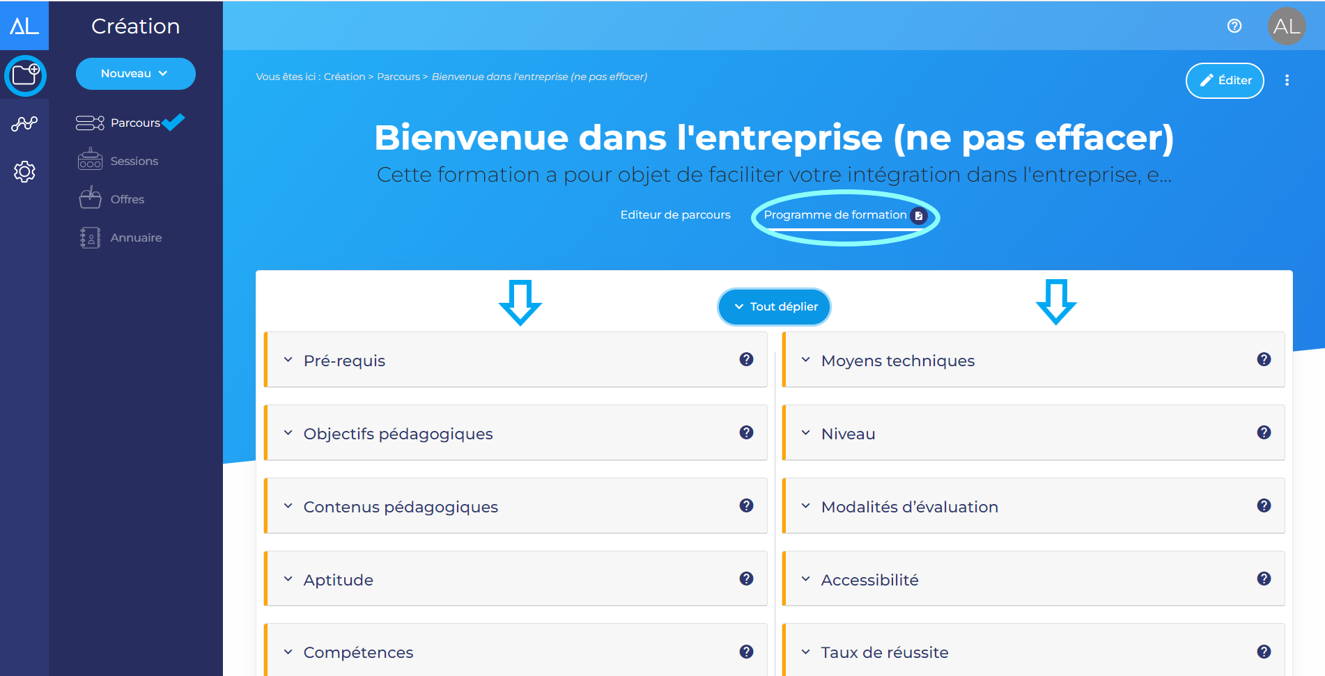This screenshot has width=1325, height=676.
Task: Open the AL profile avatar
Action: point(1287,26)
